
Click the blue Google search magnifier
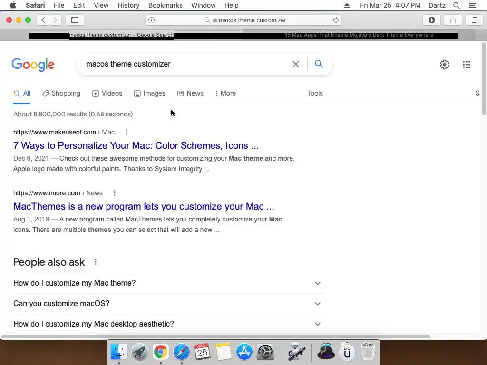319,64
